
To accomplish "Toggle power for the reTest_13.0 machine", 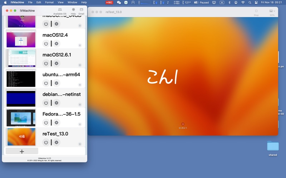I will tap(46, 142).
